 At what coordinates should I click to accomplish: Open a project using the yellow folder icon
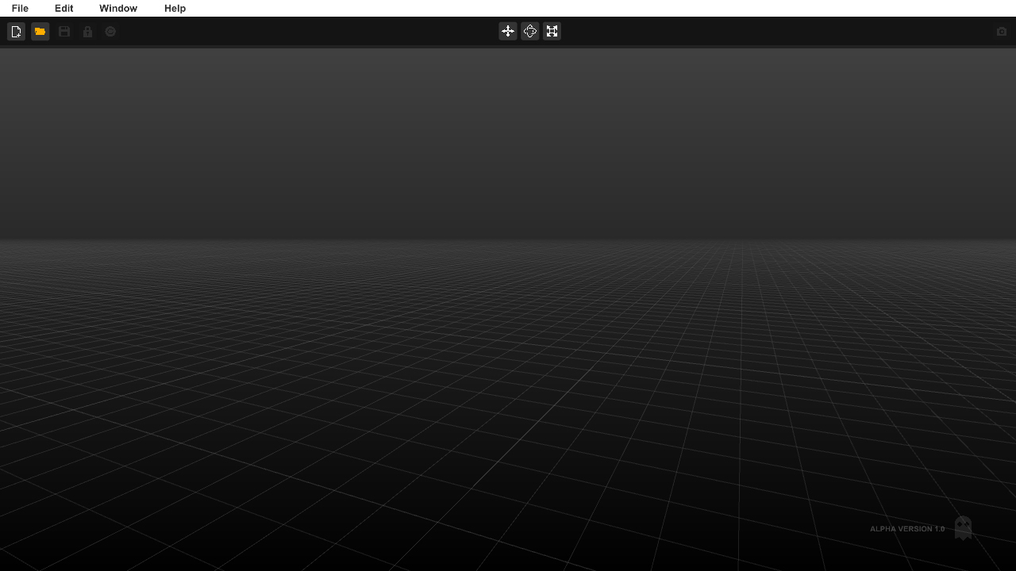40,32
